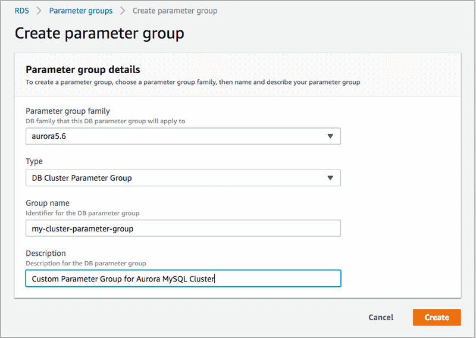Click into the Description text field
The image size is (476, 338).
coord(183,278)
